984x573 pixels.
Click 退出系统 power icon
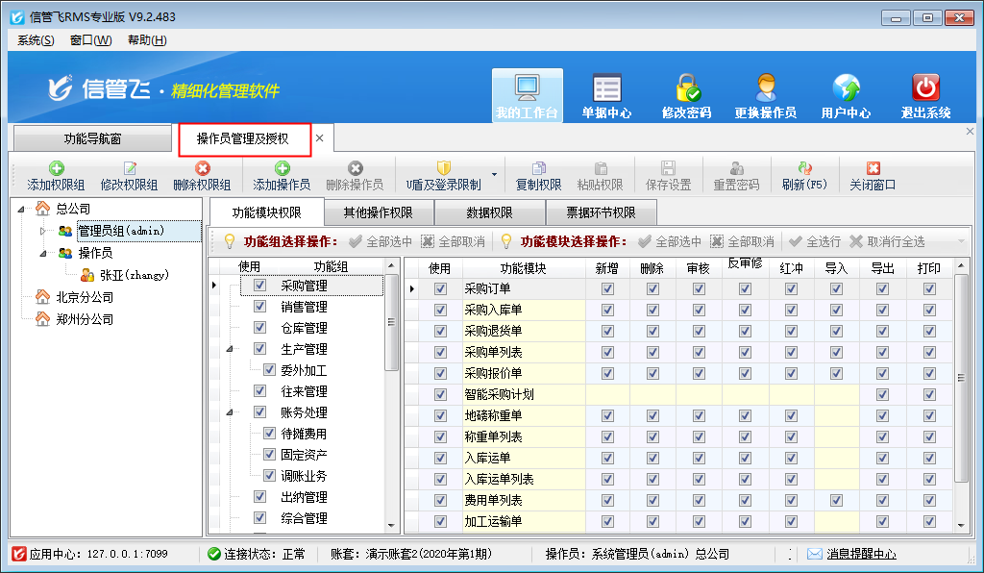click(x=925, y=88)
